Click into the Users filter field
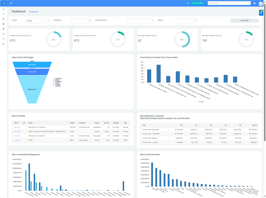 tap(185, 21)
